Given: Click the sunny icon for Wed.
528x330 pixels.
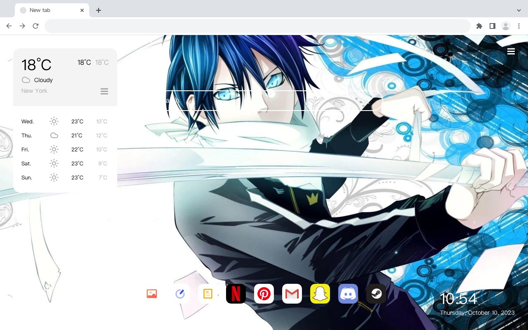Looking at the screenshot, I should point(54,121).
